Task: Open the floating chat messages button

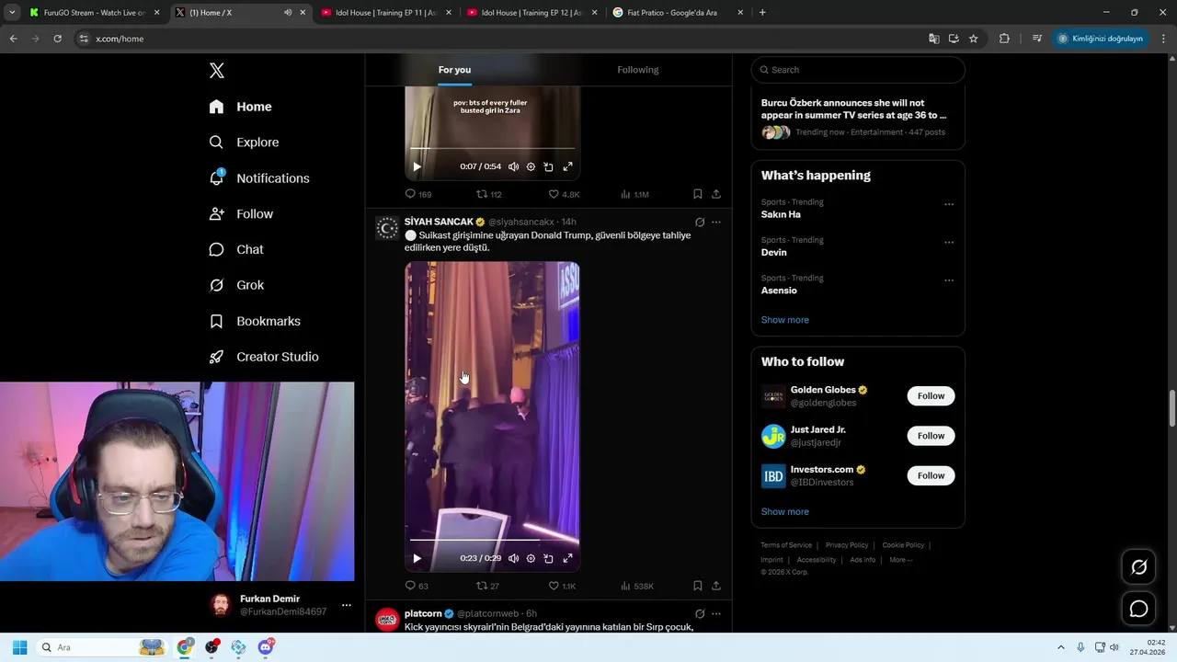Action: coord(1138,609)
